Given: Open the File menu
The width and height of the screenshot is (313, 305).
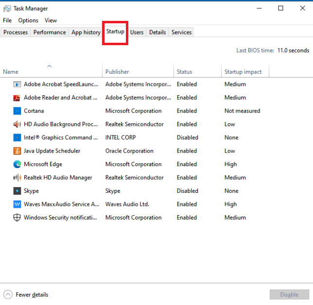Looking at the screenshot, I should click(7, 20).
